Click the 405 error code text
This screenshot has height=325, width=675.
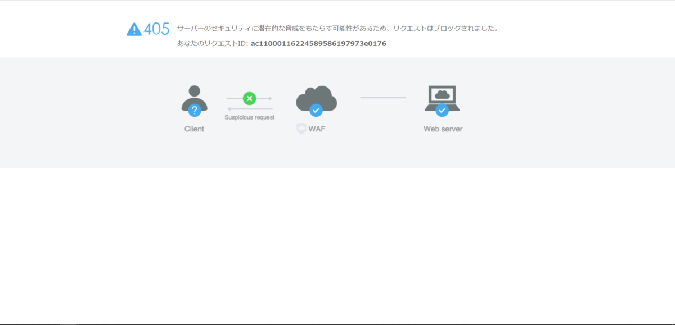(x=158, y=28)
